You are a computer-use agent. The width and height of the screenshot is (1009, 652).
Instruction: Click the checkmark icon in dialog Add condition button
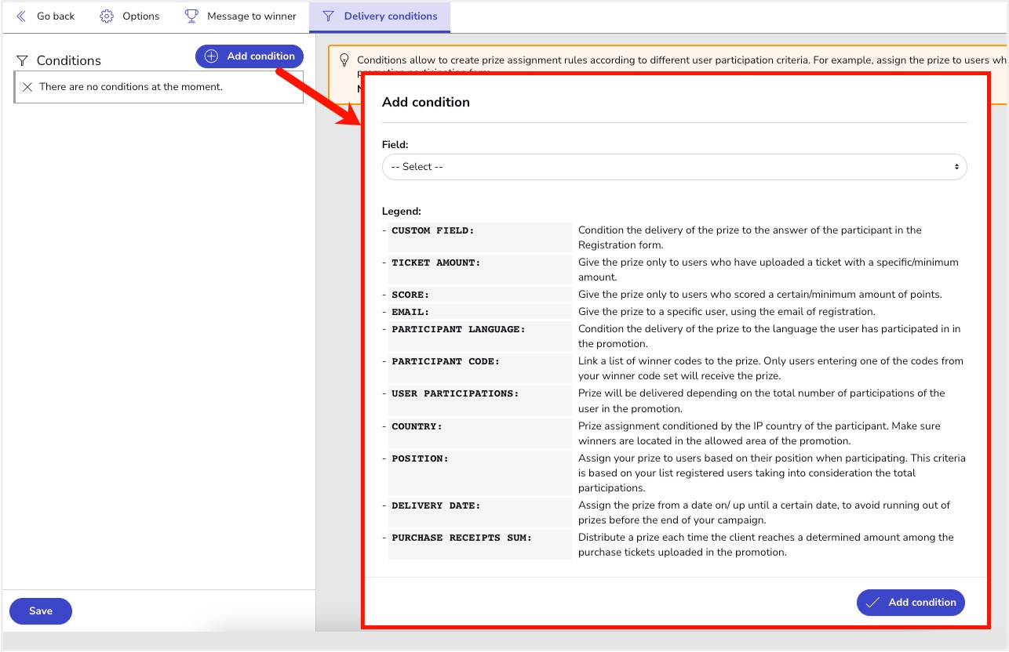[x=872, y=603]
